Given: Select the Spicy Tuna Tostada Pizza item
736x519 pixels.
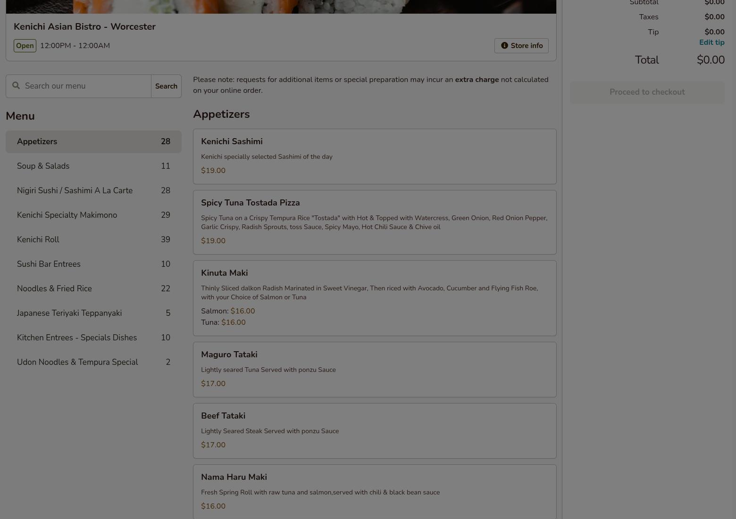Looking at the screenshot, I should coord(374,222).
